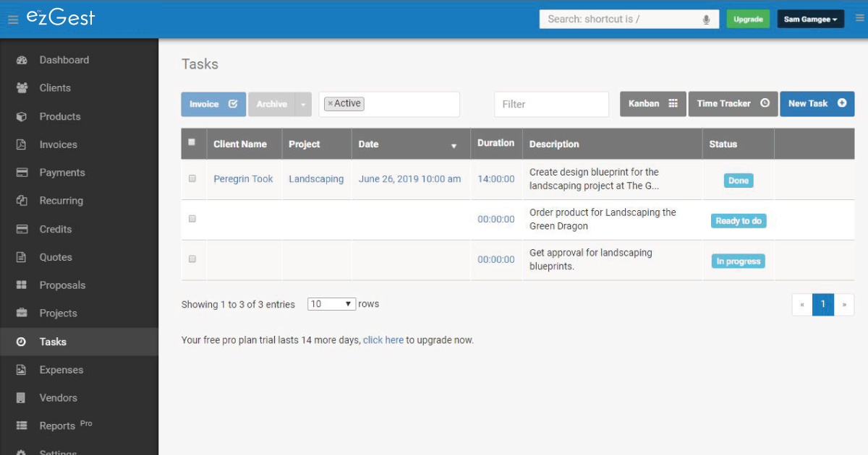Switch to the Kanban view

click(x=653, y=104)
